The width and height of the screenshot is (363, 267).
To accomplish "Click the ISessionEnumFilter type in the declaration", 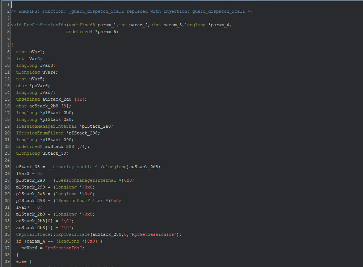I will coord(39,133).
